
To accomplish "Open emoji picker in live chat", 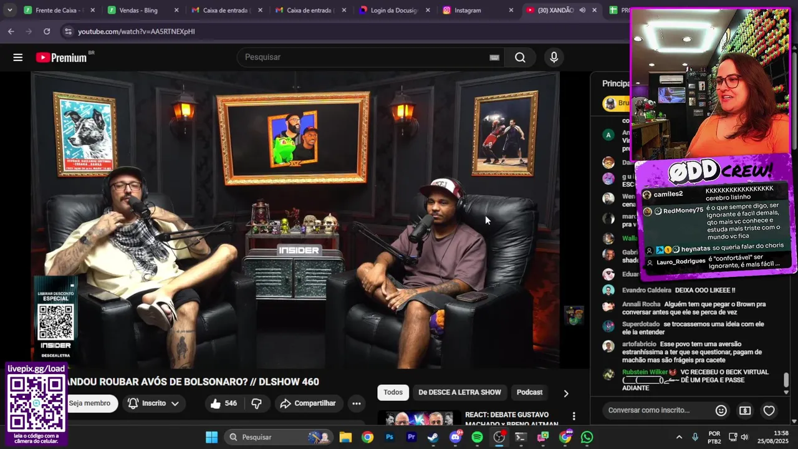I will 721,410.
